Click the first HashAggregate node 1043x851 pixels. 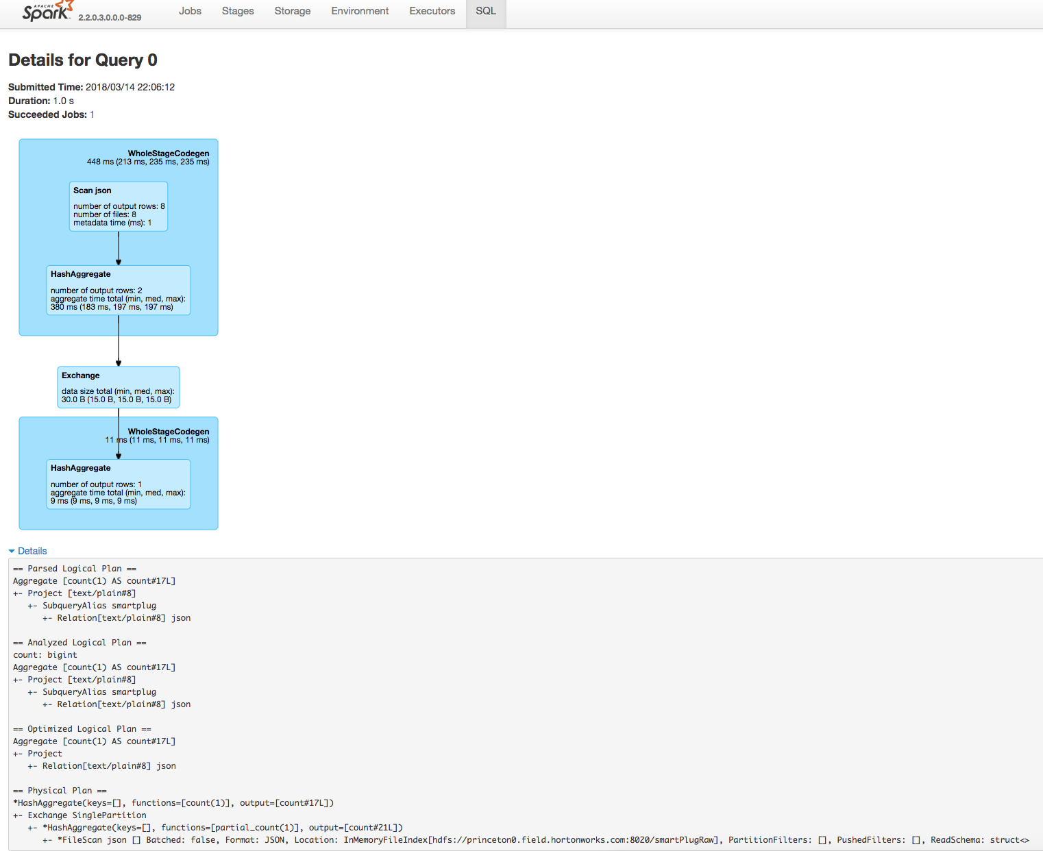118,290
